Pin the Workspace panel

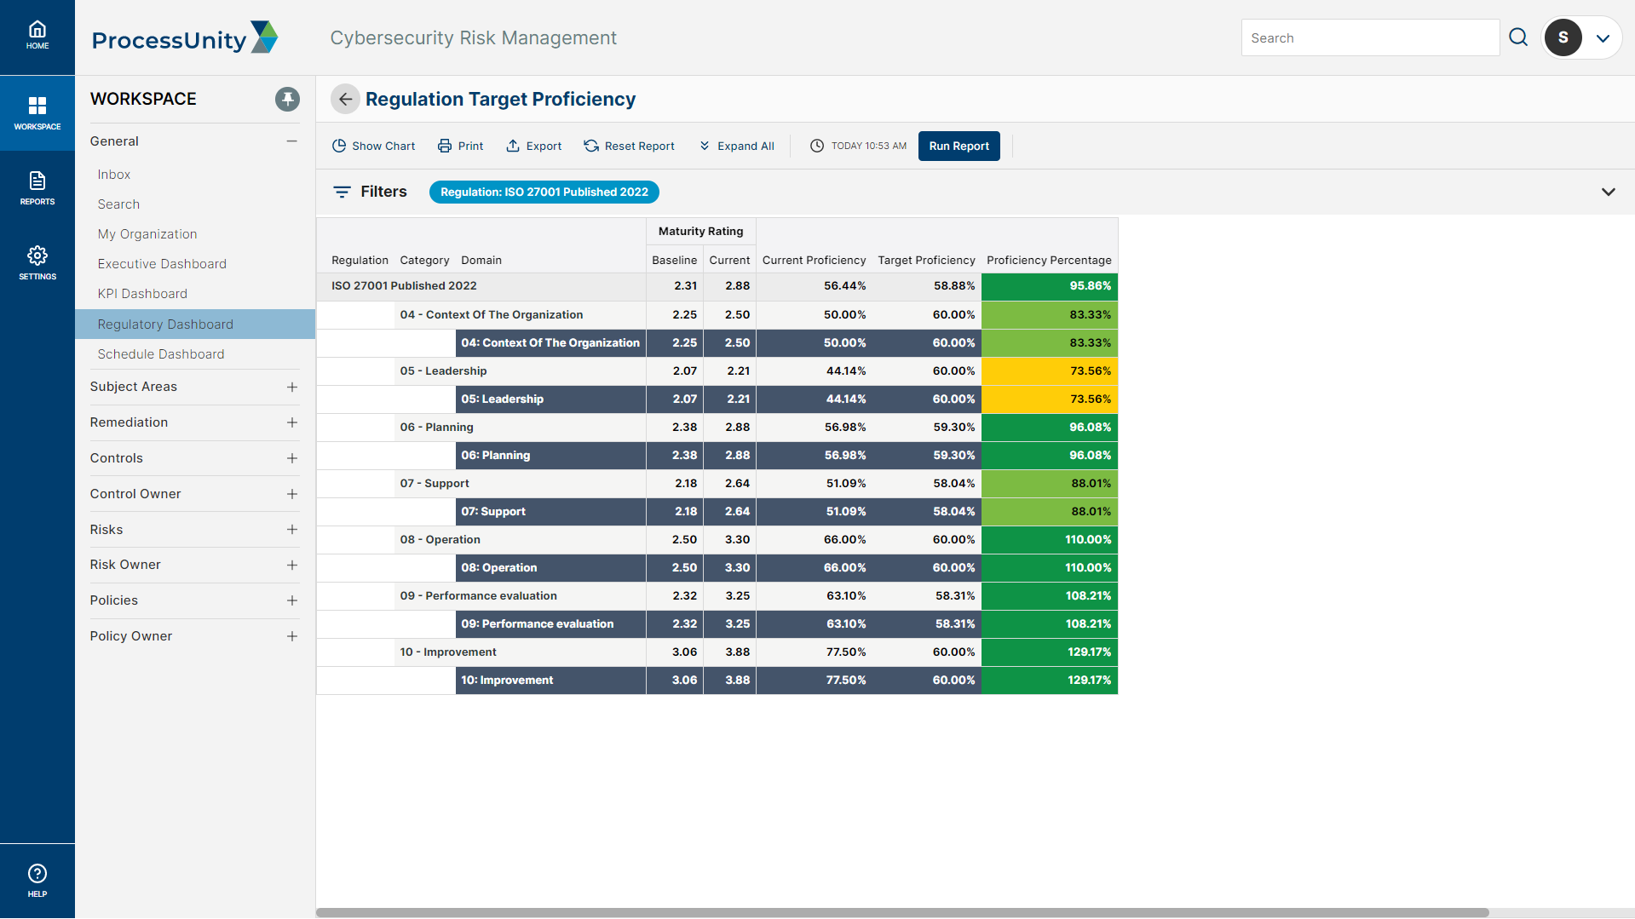click(287, 99)
